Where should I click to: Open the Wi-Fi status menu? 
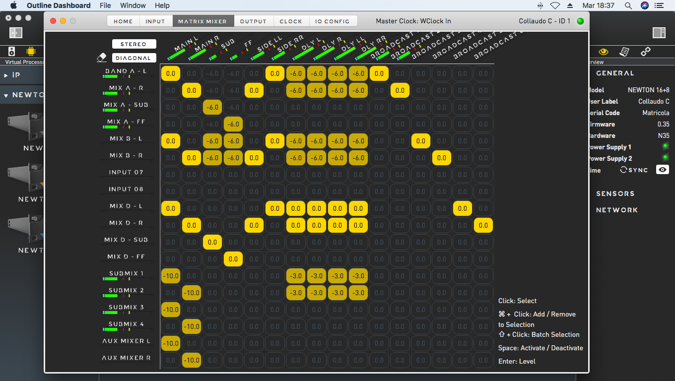[x=555, y=5]
